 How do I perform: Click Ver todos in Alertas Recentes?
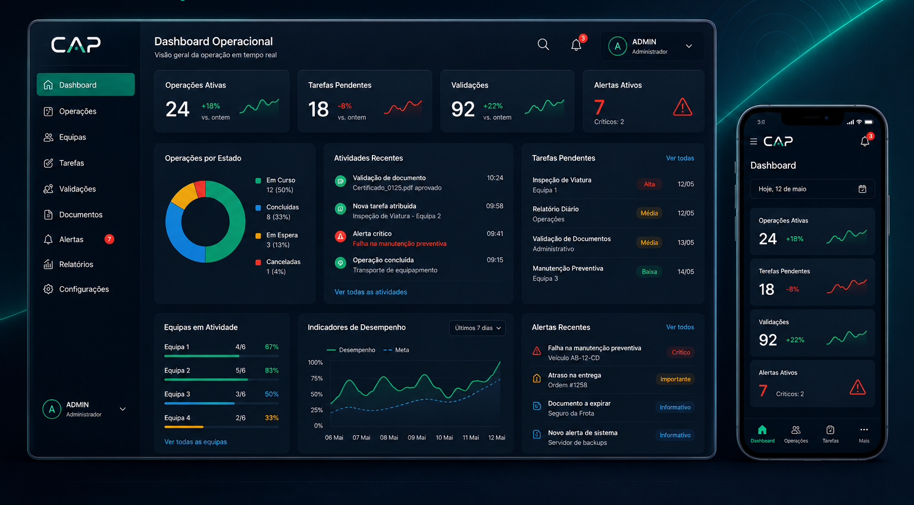pos(680,327)
